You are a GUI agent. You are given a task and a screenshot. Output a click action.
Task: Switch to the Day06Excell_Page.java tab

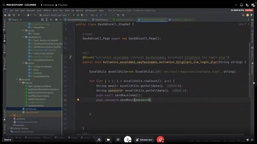(x=181, y=20)
